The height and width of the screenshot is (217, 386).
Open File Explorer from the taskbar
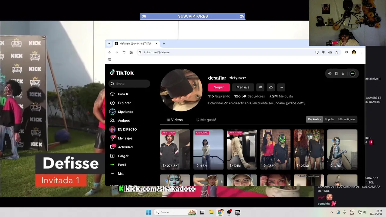pos(211,212)
